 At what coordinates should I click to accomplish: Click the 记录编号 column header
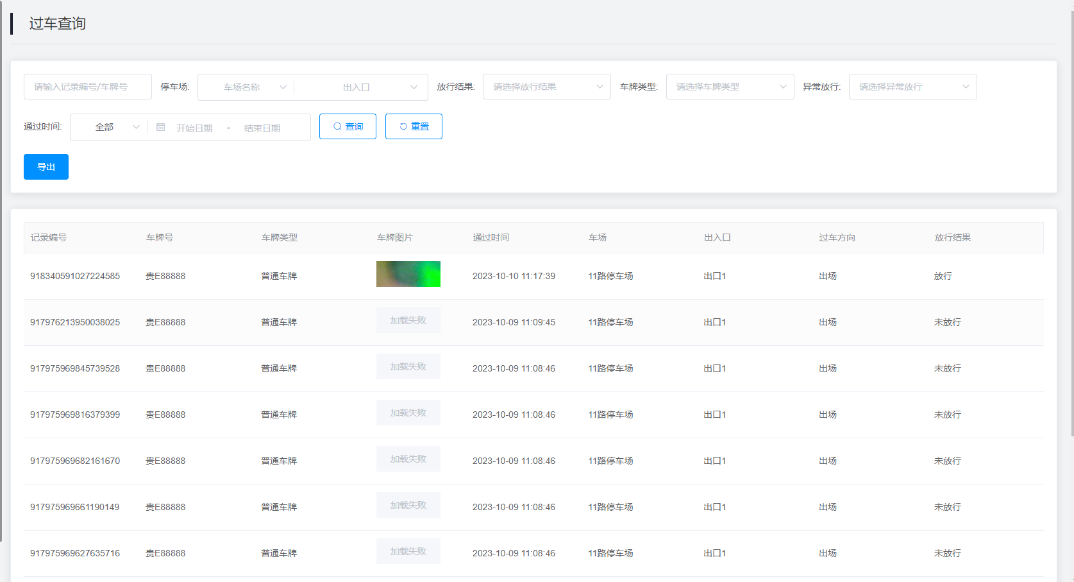pyautogui.click(x=49, y=237)
